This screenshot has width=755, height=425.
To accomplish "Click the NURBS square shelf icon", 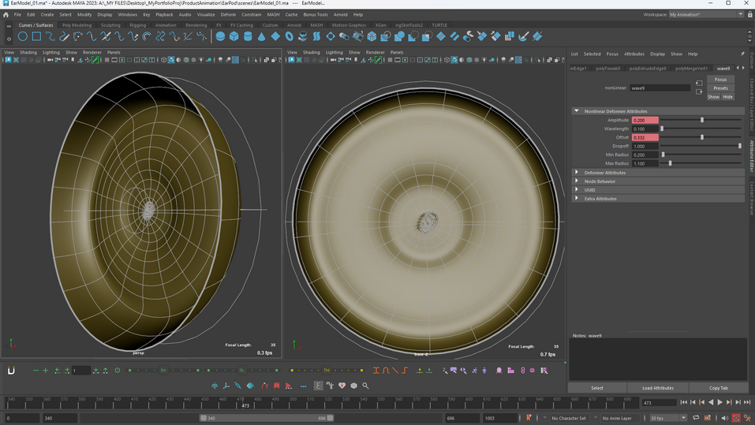I will tap(36, 36).
